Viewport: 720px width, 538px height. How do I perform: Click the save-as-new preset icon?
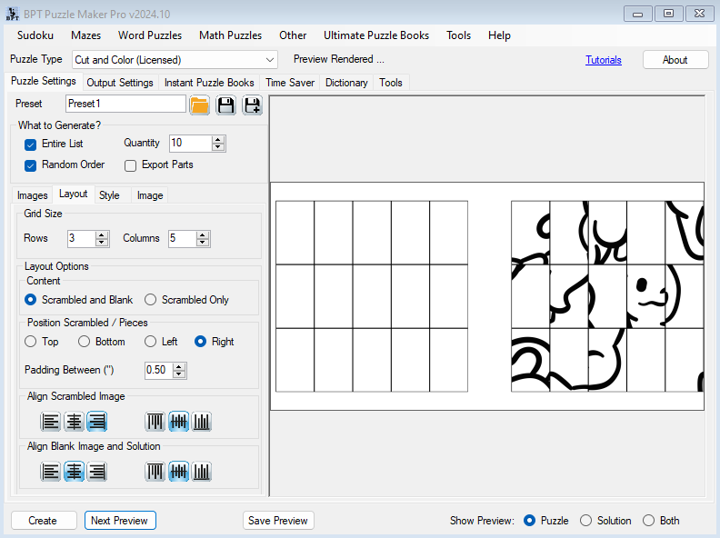(x=252, y=105)
